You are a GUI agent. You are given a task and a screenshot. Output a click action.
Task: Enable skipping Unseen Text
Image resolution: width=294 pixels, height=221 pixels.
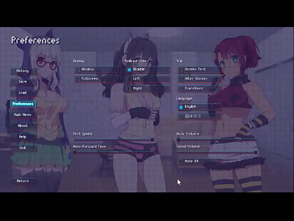pyautogui.click(x=200, y=69)
